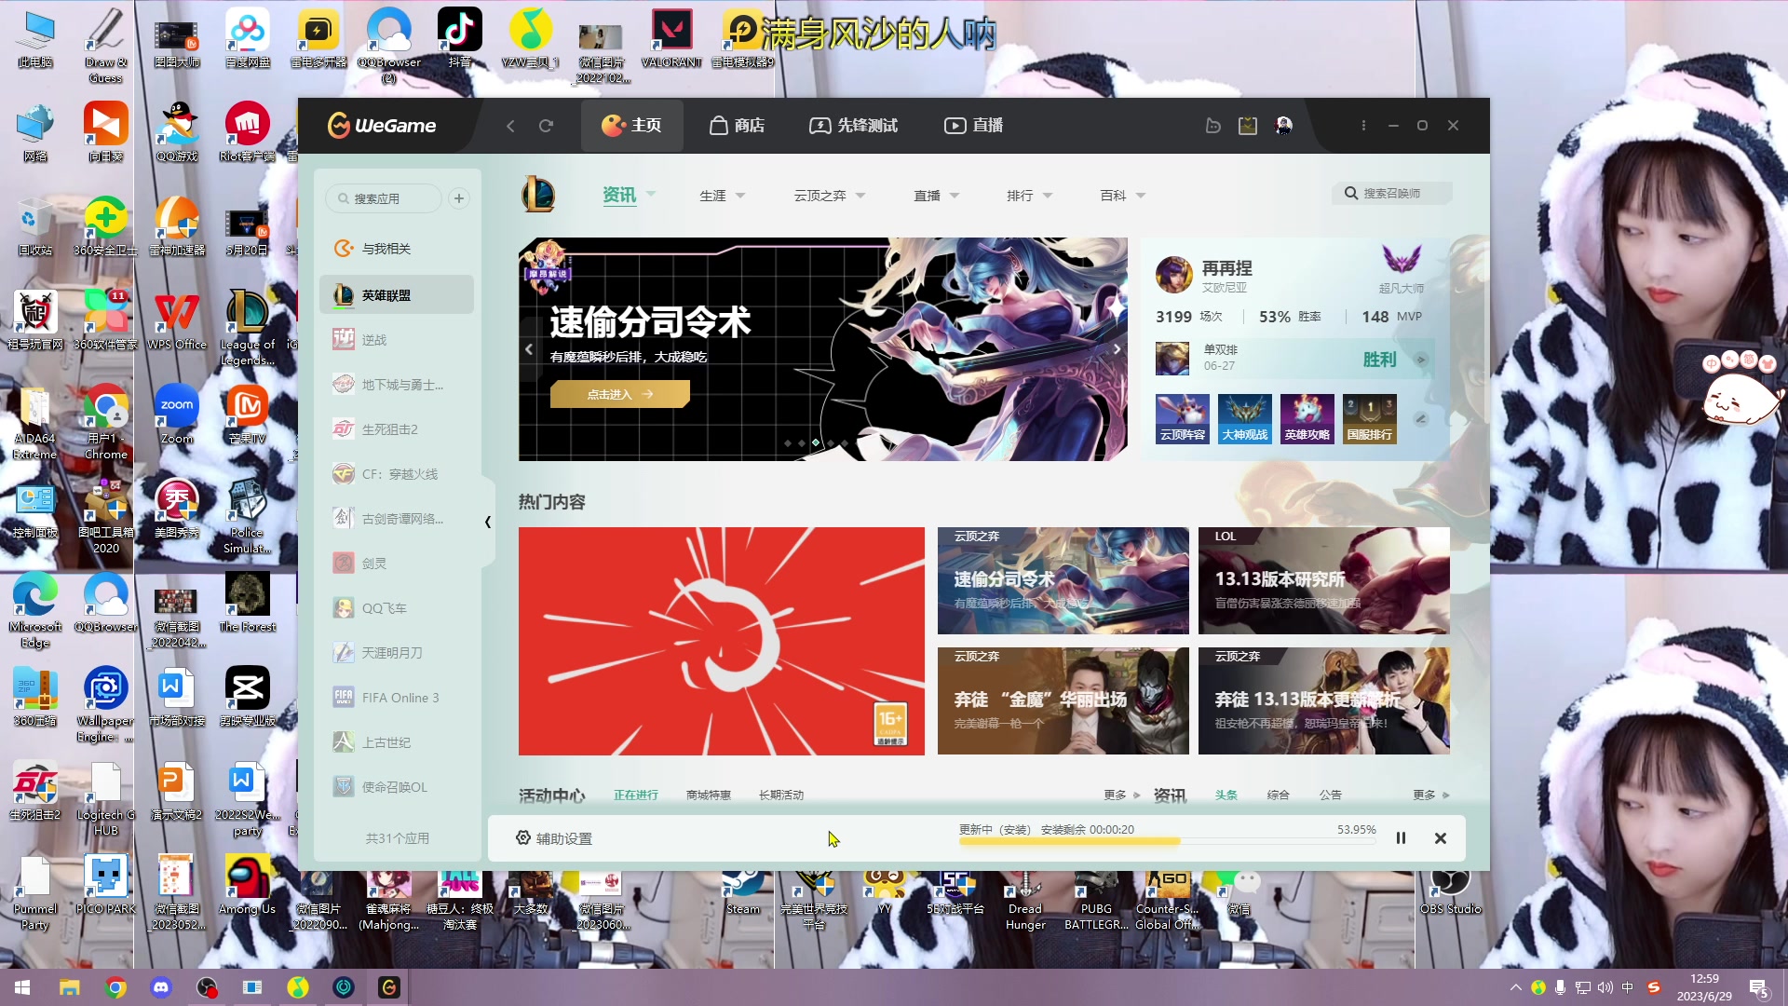Open the 云顶阵容 shortcut

coord(1182,418)
